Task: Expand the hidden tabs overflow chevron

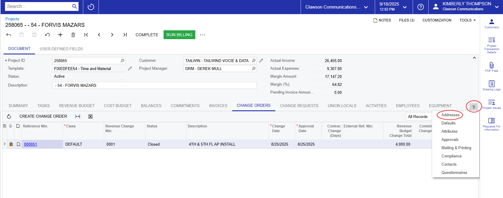Action: (x=474, y=107)
